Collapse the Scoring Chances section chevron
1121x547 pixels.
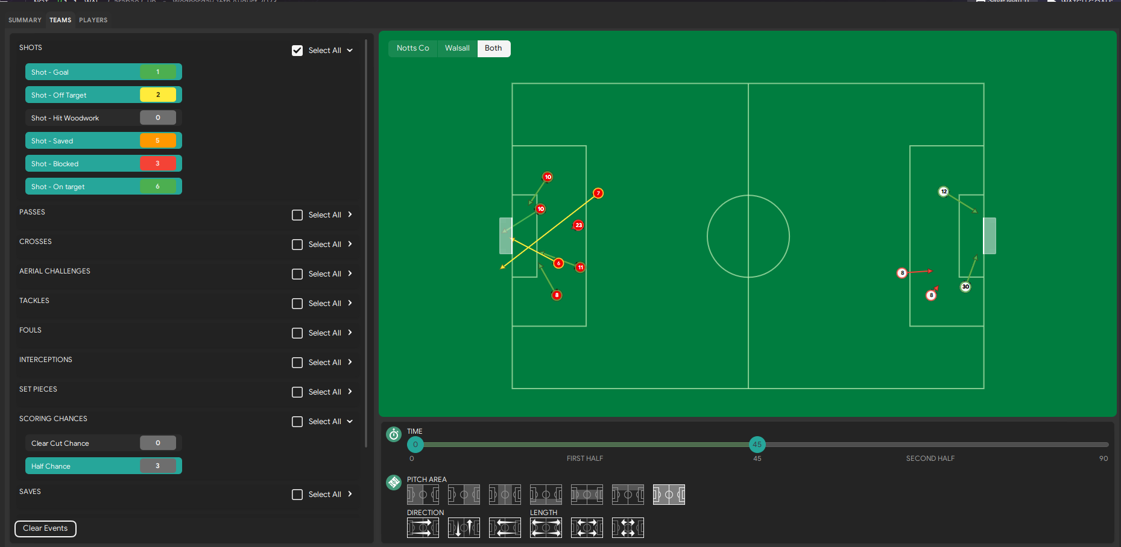(350, 422)
